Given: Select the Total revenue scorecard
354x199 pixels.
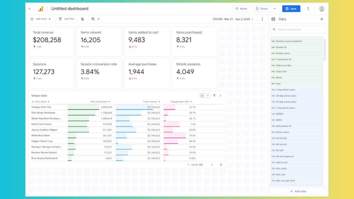Looking at the screenshot, I should point(51,42).
